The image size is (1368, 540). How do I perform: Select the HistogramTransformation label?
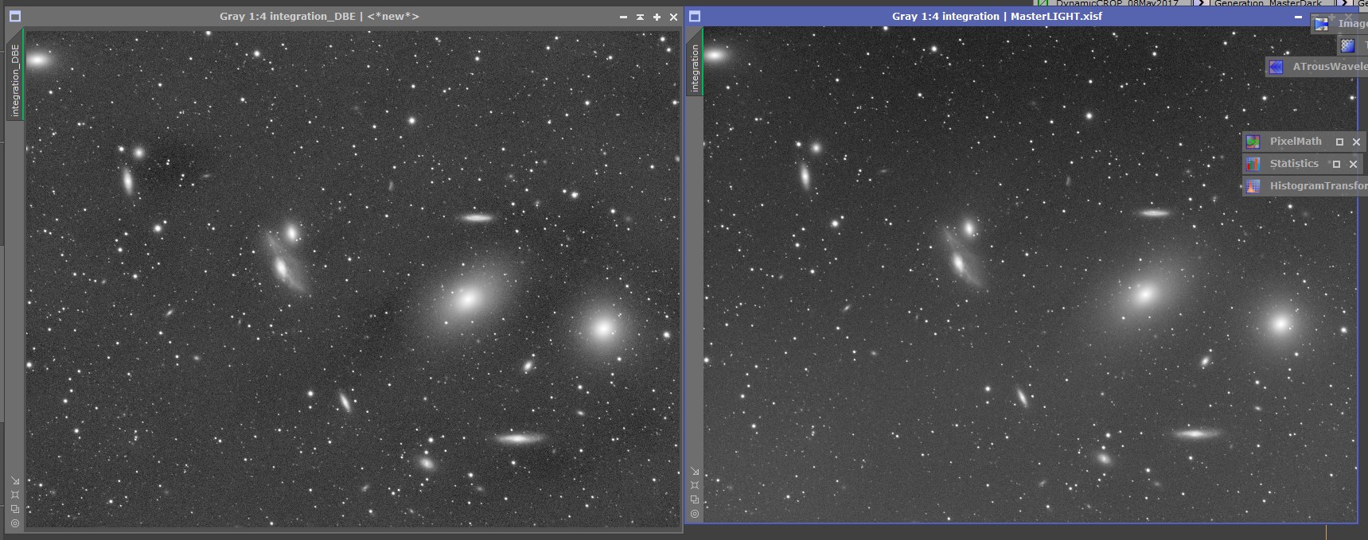pyautogui.click(x=1319, y=186)
